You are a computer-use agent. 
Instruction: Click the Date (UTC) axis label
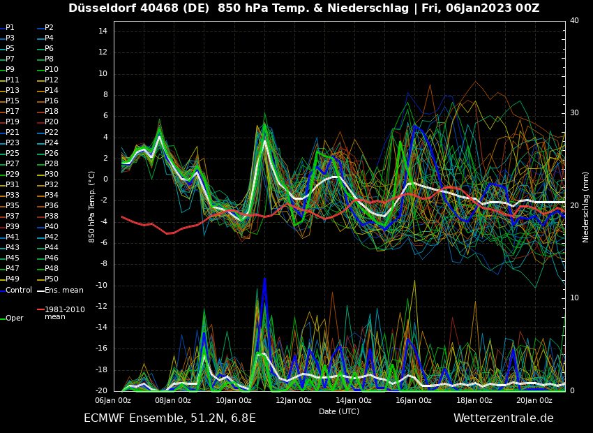click(x=339, y=411)
